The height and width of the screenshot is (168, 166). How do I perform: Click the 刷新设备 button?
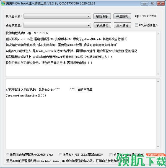[102, 16]
